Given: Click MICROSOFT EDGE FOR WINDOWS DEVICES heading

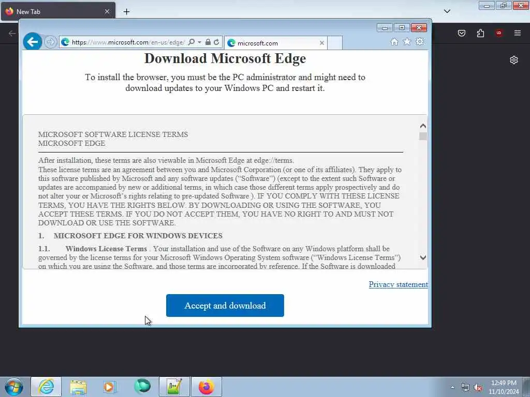Looking at the screenshot, I should click(138, 236).
